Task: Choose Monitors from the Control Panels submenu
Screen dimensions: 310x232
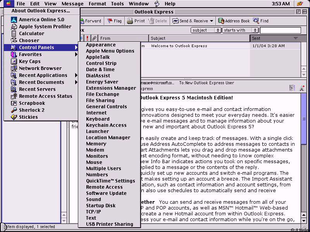Action: pos(97,156)
